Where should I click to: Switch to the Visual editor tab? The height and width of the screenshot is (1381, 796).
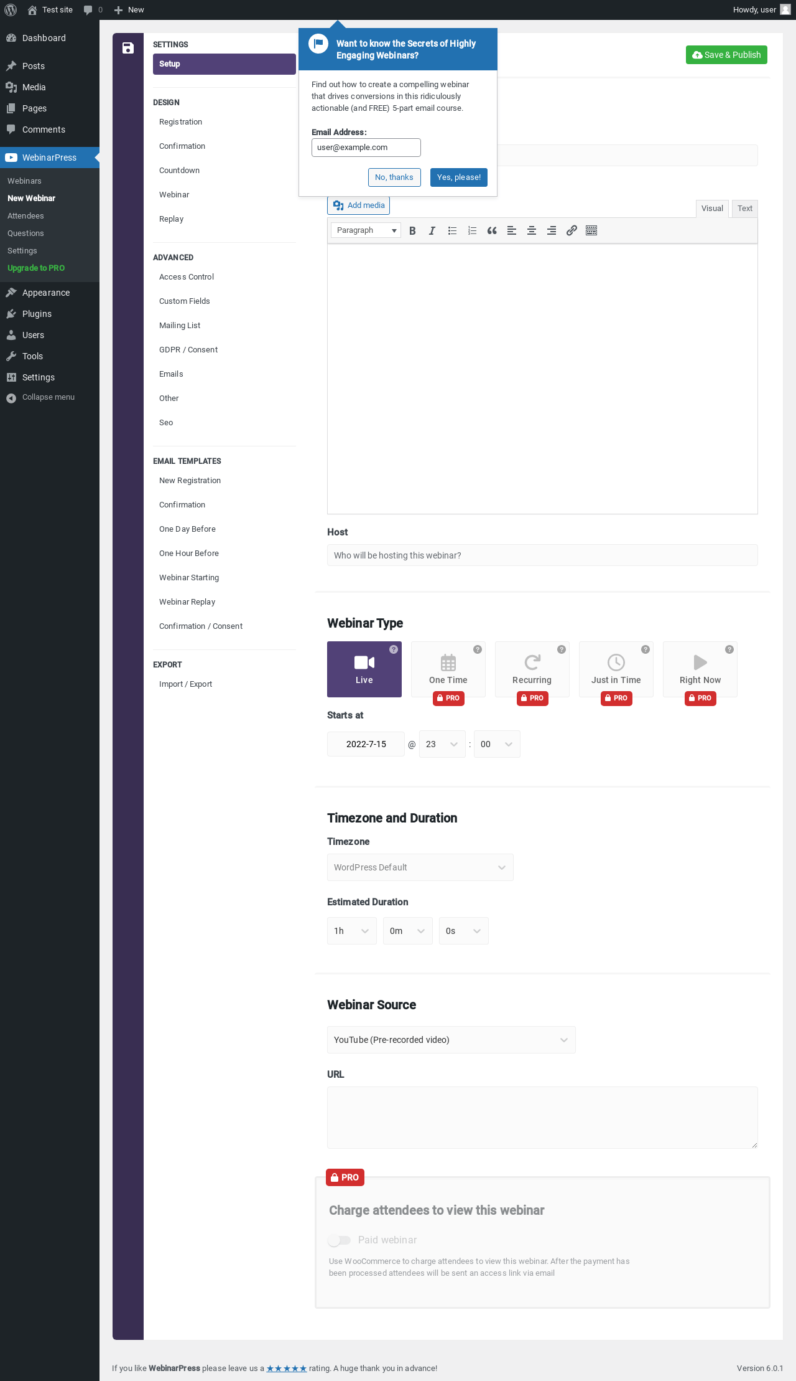point(712,209)
